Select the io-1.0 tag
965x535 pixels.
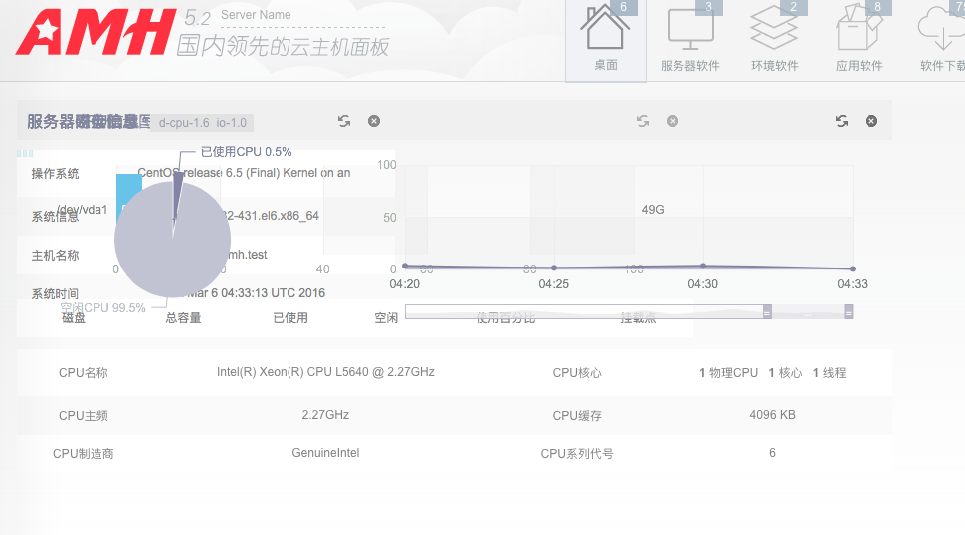[231, 123]
